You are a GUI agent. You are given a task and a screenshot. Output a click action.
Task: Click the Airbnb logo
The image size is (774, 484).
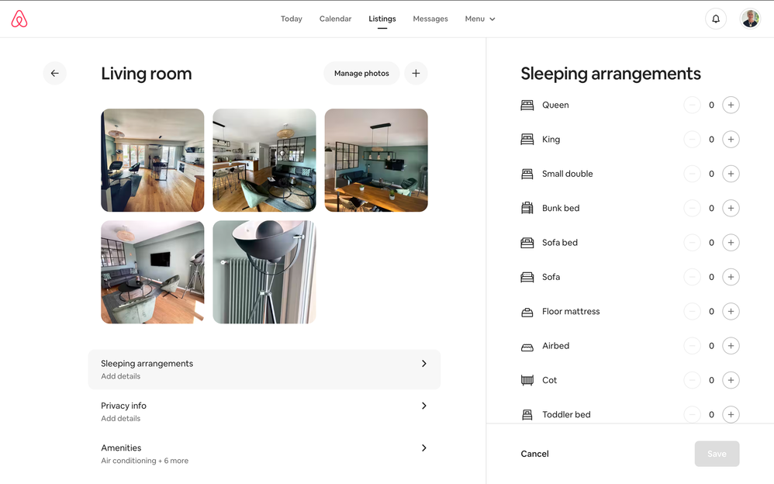(x=19, y=19)
